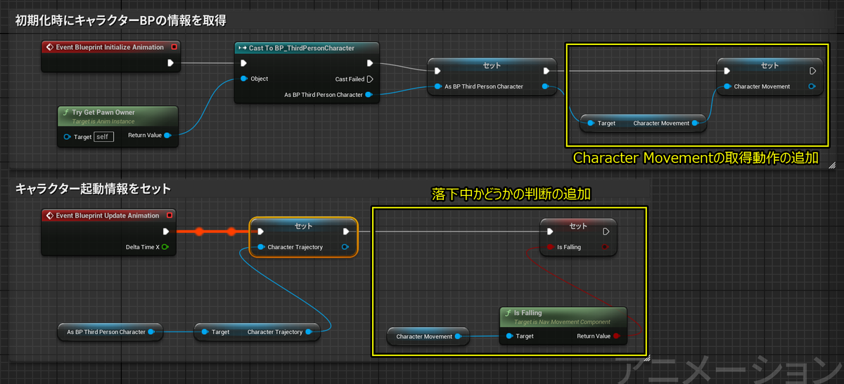Click 'Target is Anim Instance' subtitle text
Screen dimensions: 844x384
click(103, 121)
